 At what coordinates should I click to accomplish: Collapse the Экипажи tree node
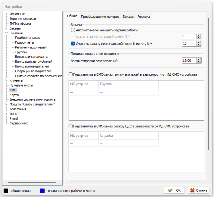(6, 33)
